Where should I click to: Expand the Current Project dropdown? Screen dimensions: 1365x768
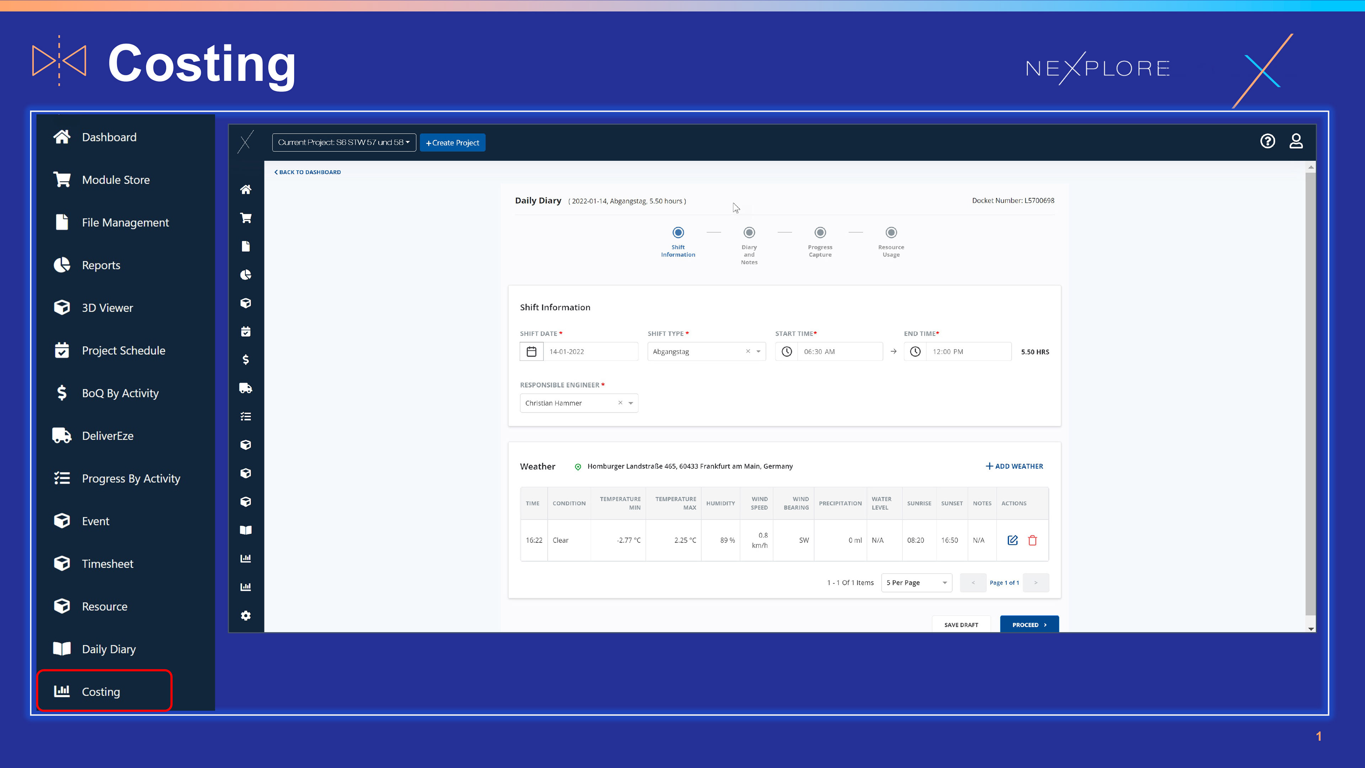(x=343, y=143)
